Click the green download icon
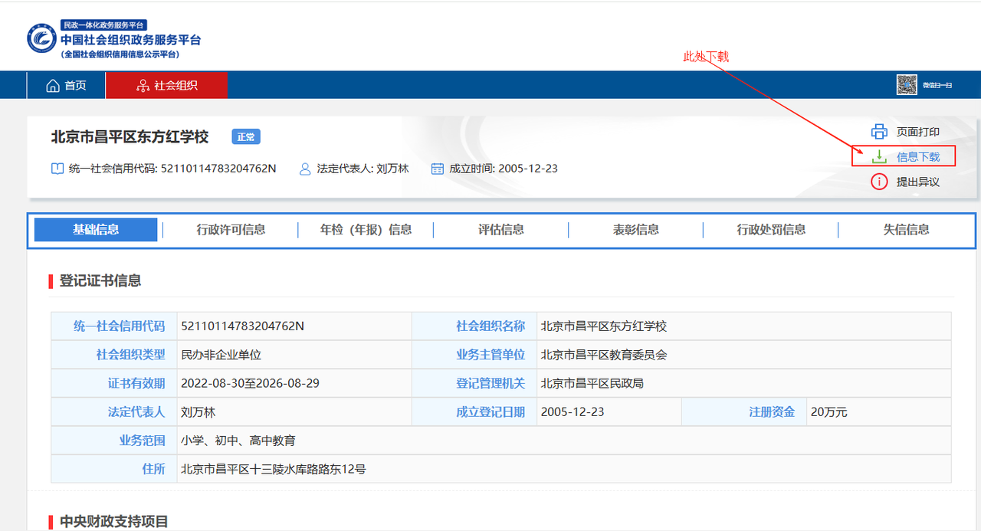 point(879,157)
